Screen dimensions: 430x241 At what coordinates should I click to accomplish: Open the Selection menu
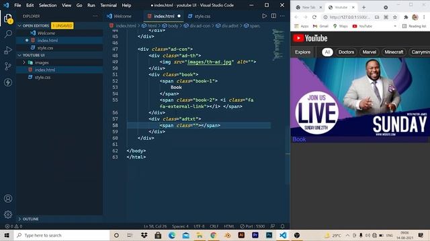click(48, 5)
